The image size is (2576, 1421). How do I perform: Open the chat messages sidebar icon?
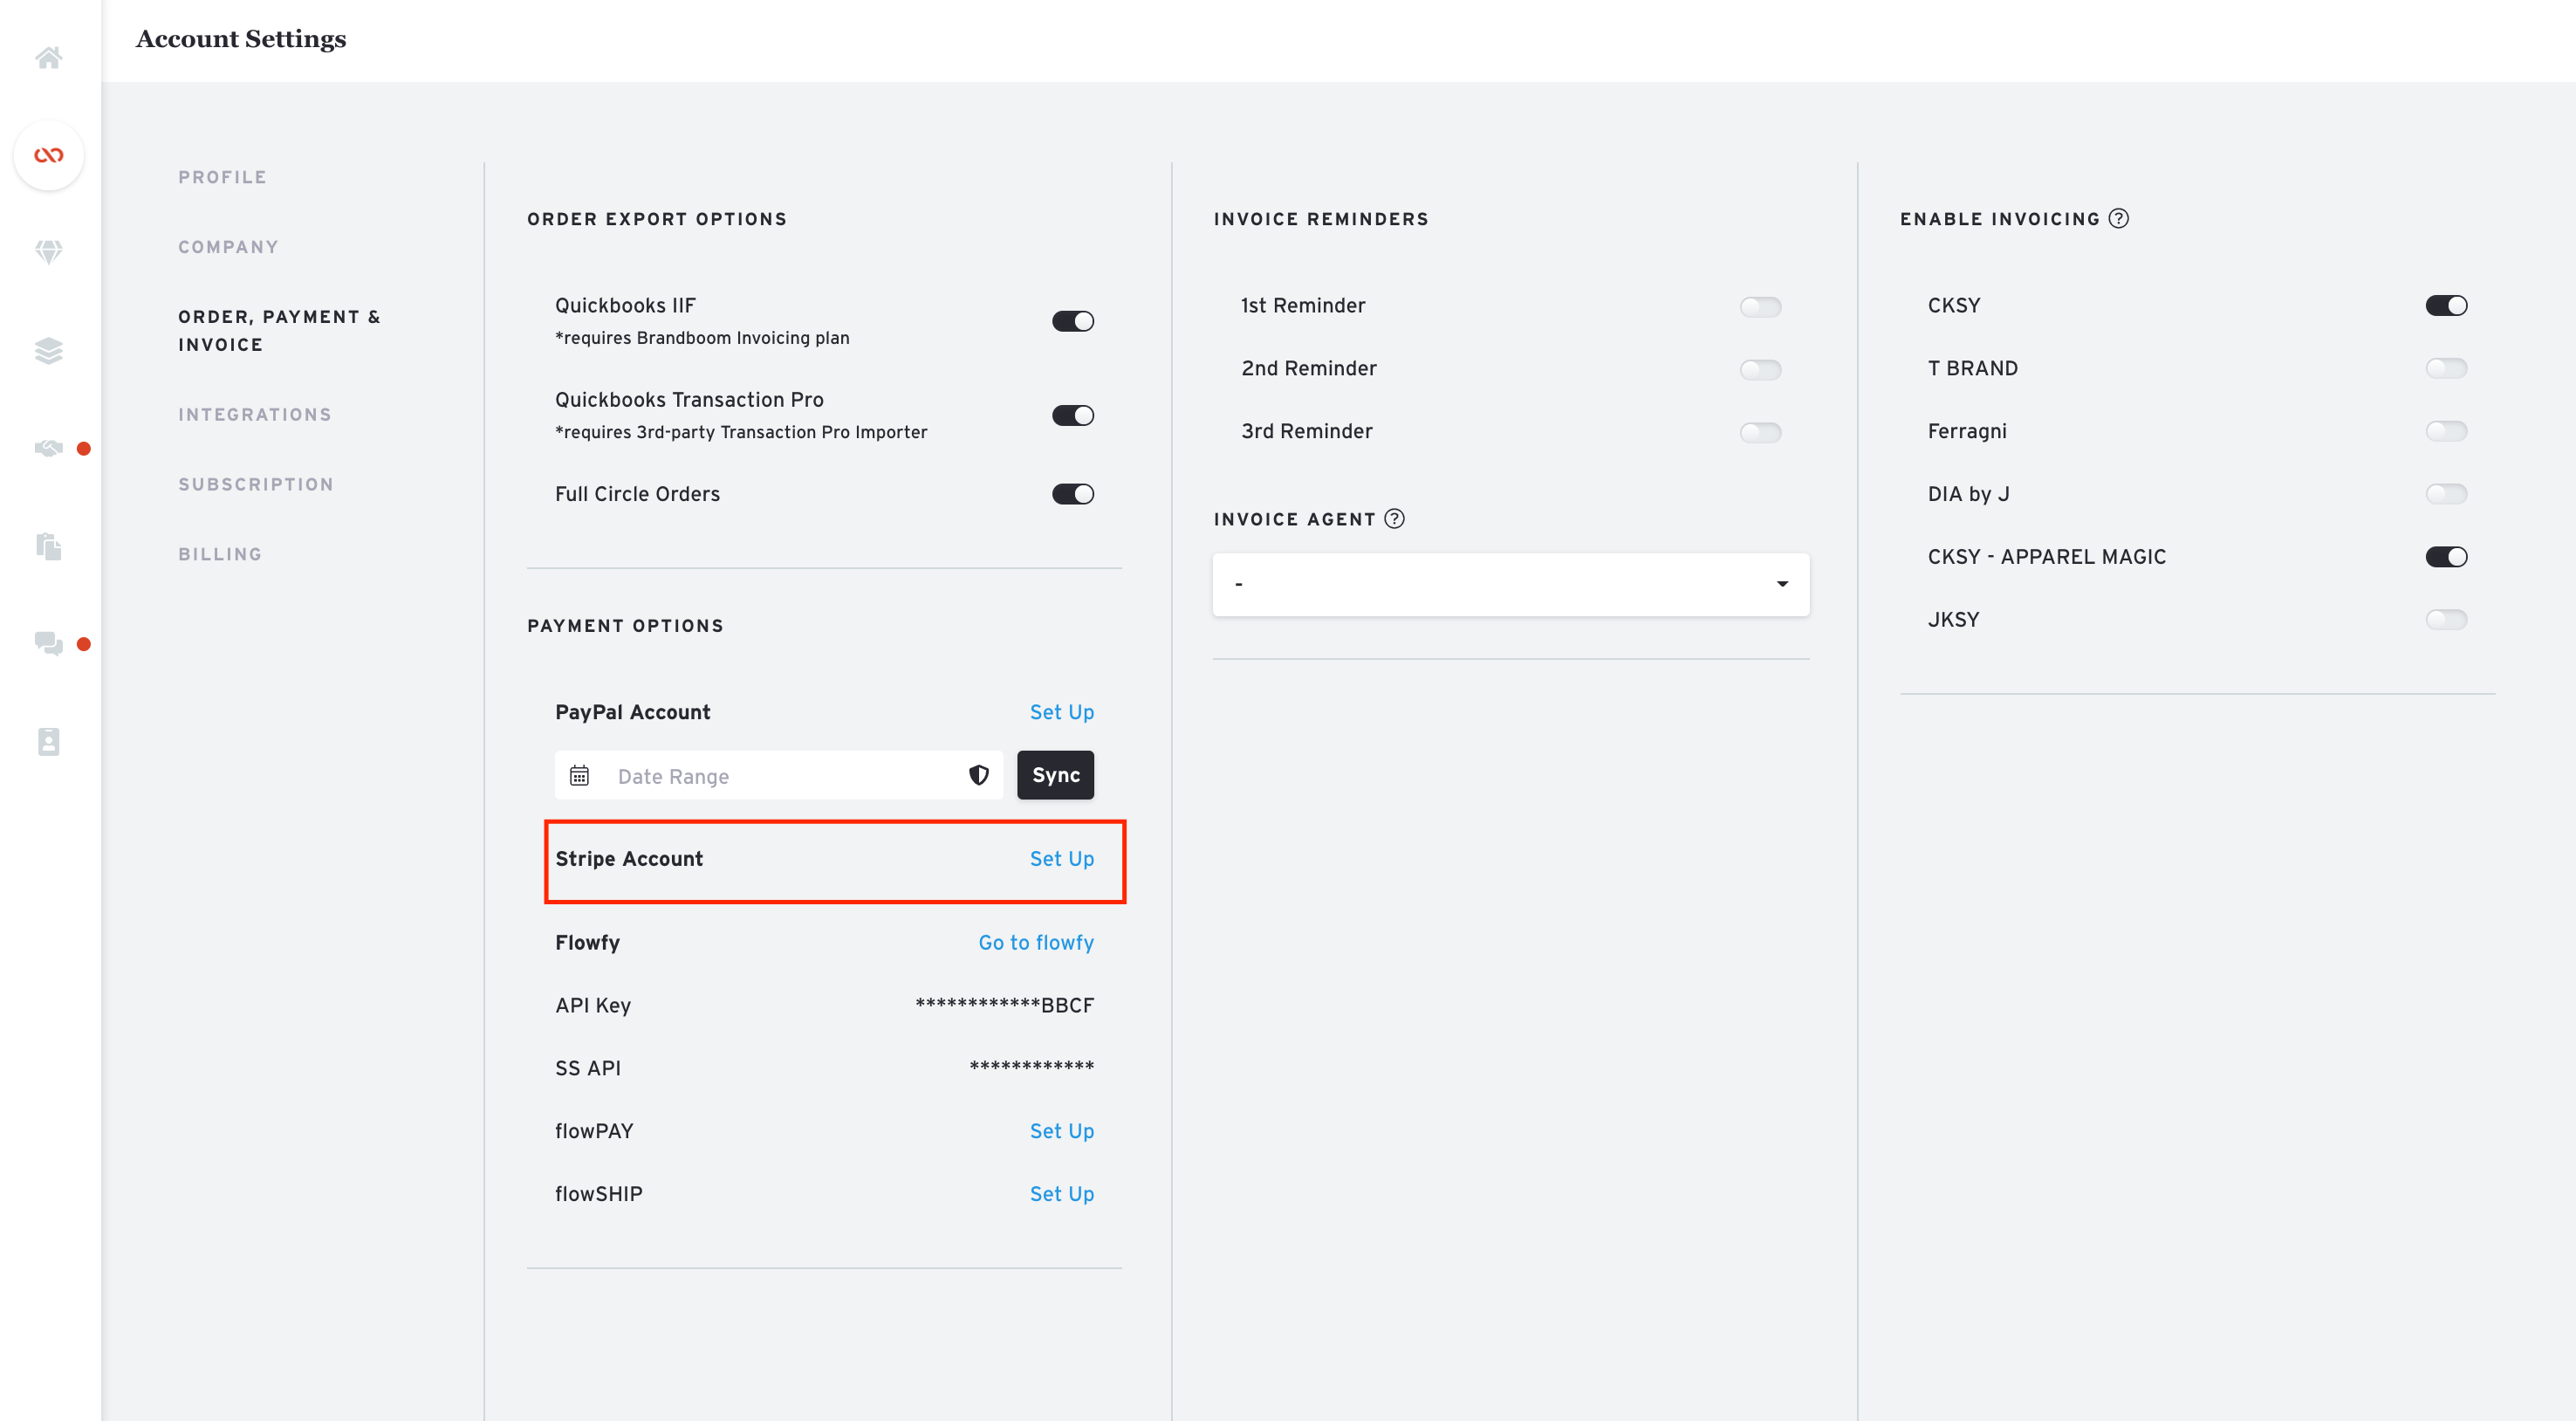pos(49,643)
